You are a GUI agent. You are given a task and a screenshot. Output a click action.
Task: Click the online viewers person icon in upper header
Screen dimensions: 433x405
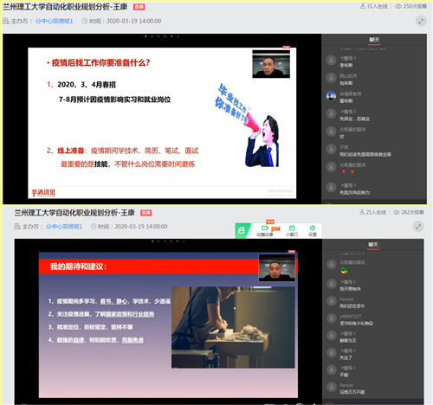click(x=363, y=6)
